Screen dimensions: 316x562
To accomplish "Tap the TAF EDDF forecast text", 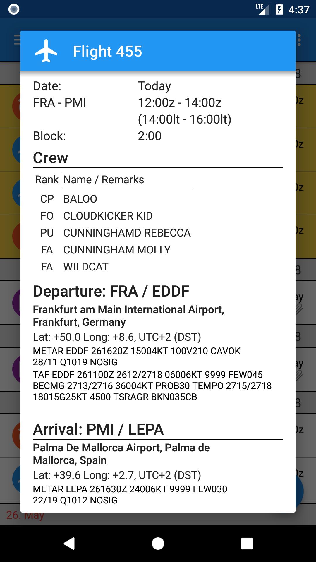I will click(152, 386).
